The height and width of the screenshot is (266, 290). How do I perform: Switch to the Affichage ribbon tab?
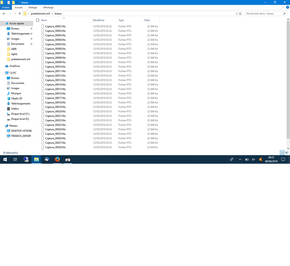(x=48, y=7)
